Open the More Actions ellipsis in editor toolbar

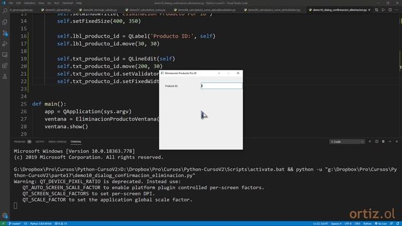pyautogui.click(x=397, y=10)
